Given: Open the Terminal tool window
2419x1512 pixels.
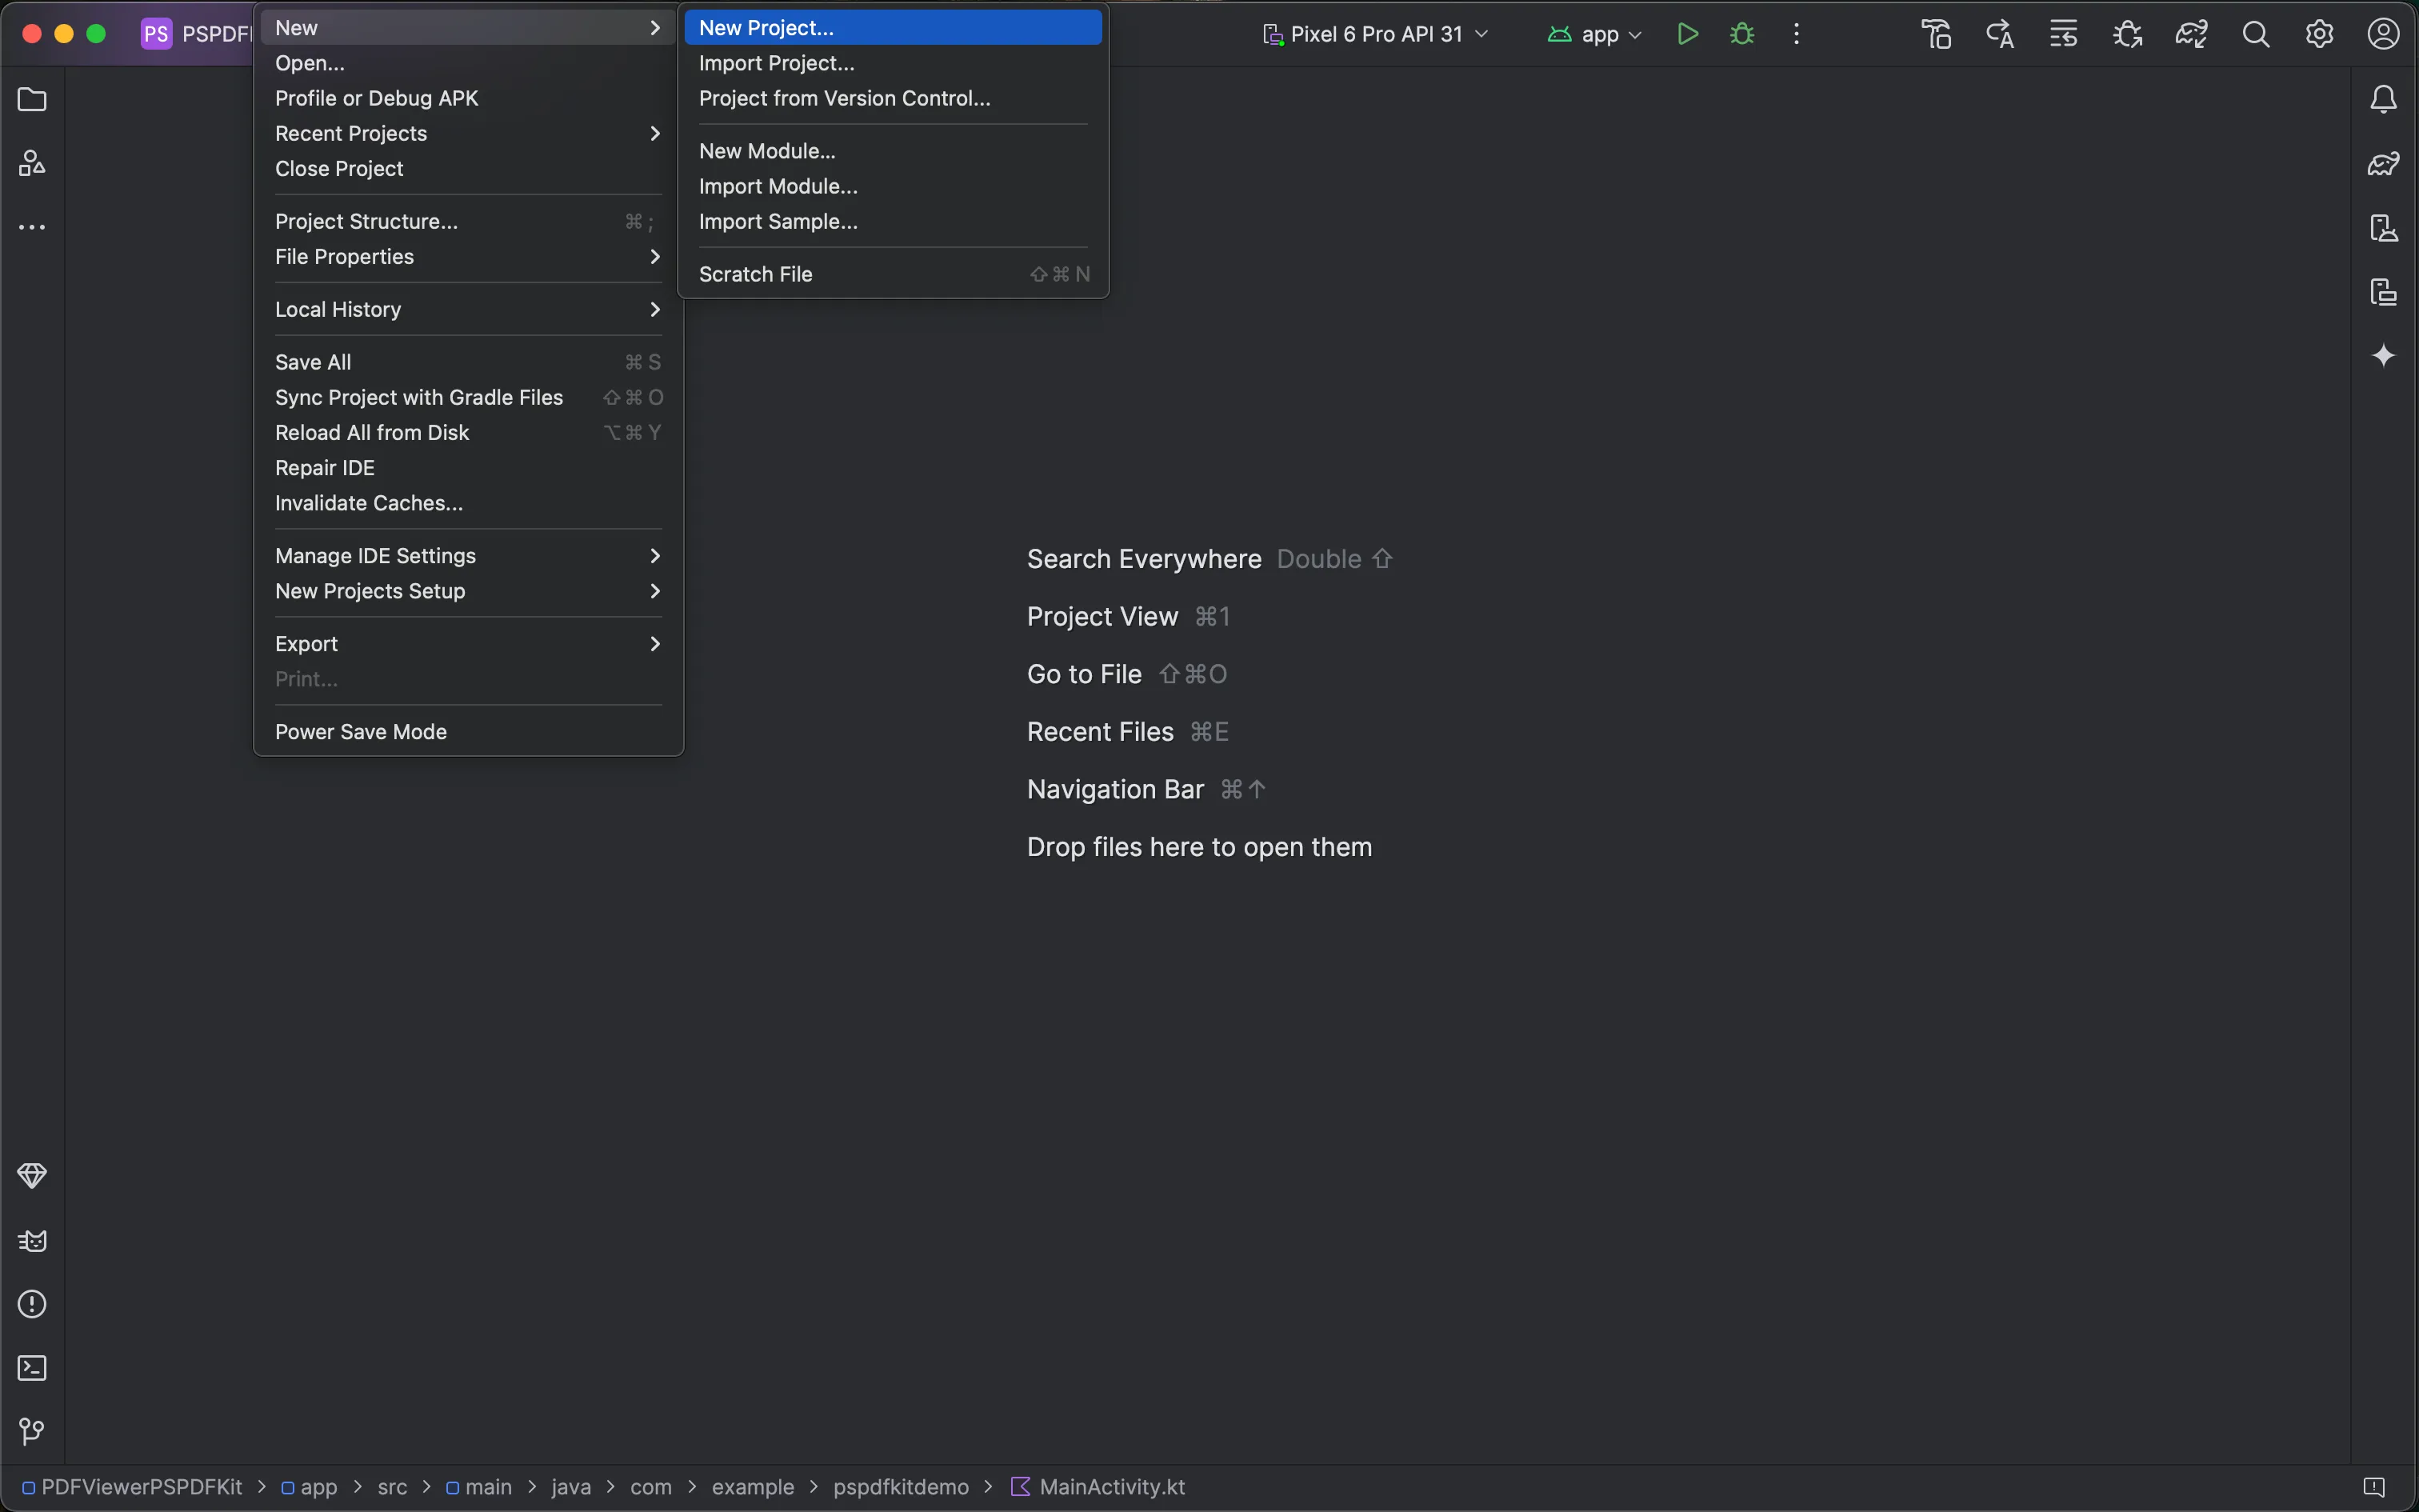Looking at the screenshot, I should [x=31, y=1368].
